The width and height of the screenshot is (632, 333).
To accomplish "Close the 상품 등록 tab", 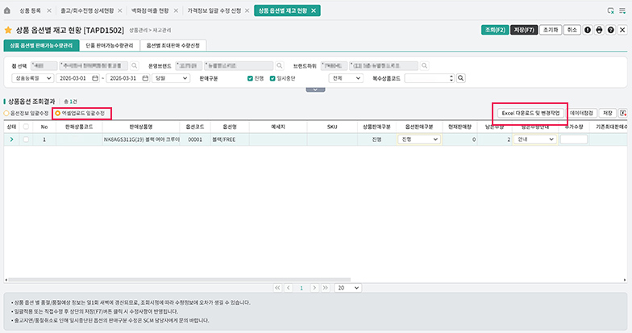I will tap(49, 11).
